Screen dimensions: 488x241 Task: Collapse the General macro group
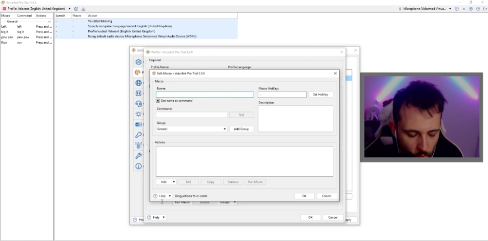(49, 21)
